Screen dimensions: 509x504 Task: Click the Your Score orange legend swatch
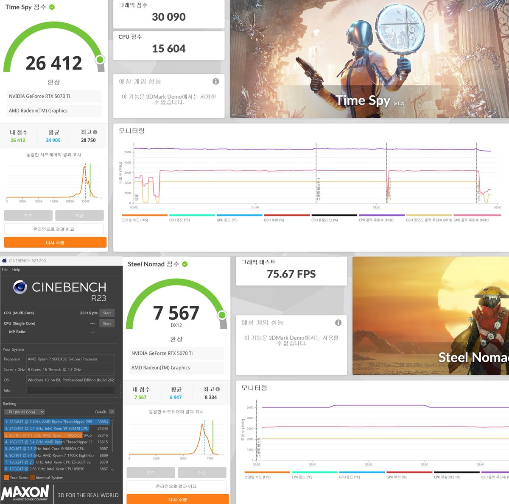(6, 478)
